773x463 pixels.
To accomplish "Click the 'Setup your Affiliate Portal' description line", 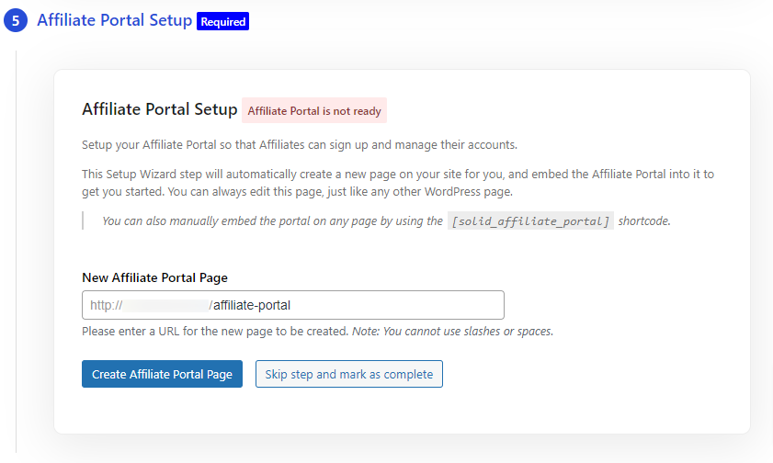I will [300, 144].
